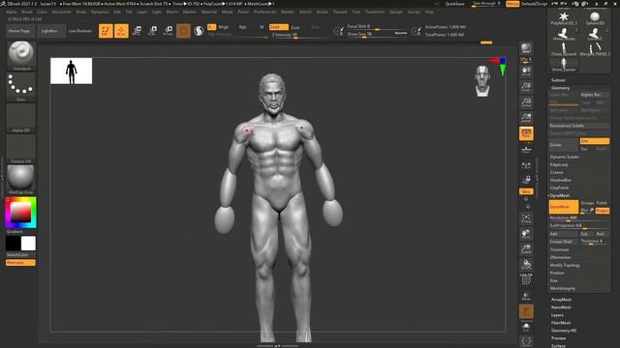Toggle the Line Fill PolyF icon
The height and width of the screenshot is (348, 620).
tap(526, 279)
